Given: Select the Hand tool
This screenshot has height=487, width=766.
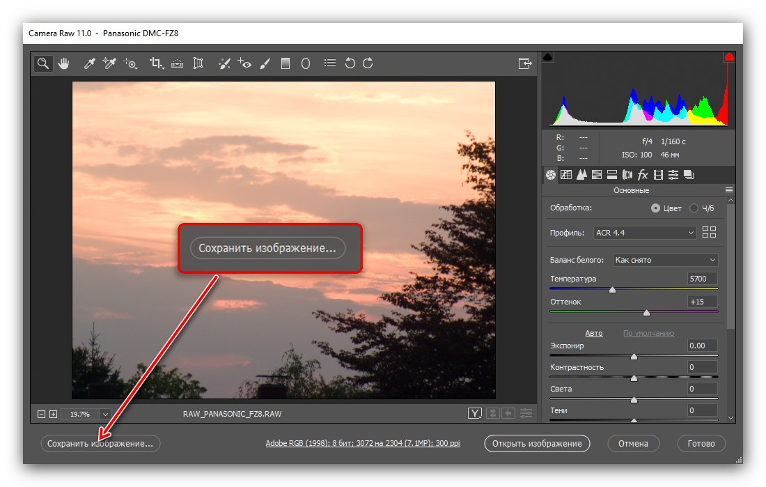Looking at the screenshot, I should point(63,63).
